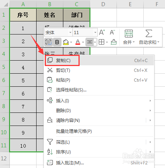Click the format painter brush icon

114,42
